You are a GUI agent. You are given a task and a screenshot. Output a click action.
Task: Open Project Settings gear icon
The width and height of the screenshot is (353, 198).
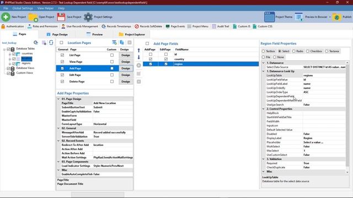[x=88, y=17]
